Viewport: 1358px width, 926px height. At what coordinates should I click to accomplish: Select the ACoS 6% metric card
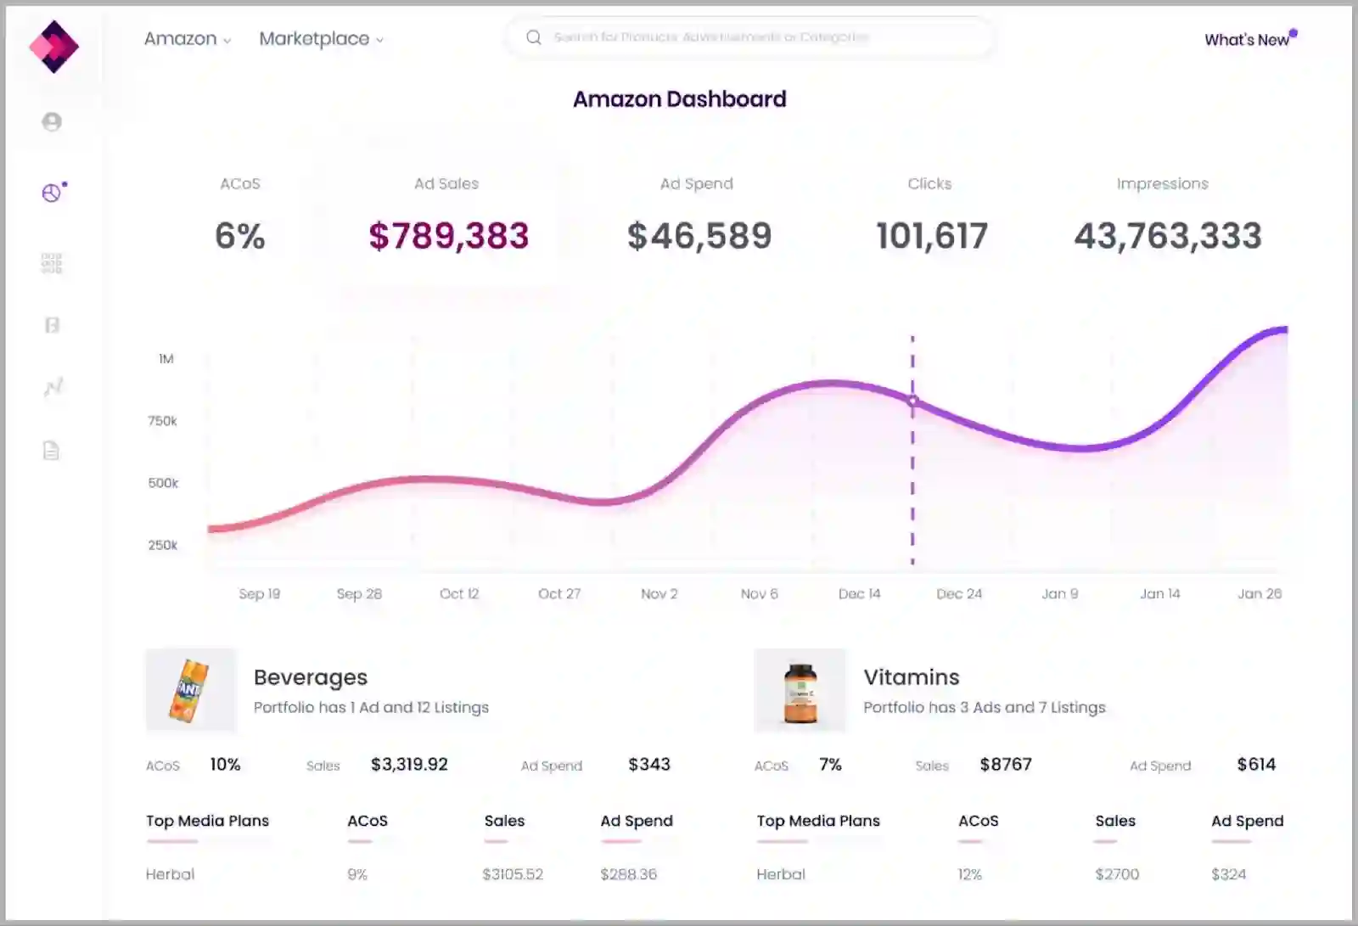(240, 215)
